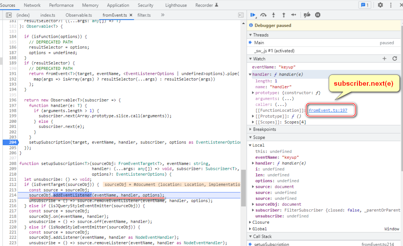Resume script execution in debugger

[253, 15]
